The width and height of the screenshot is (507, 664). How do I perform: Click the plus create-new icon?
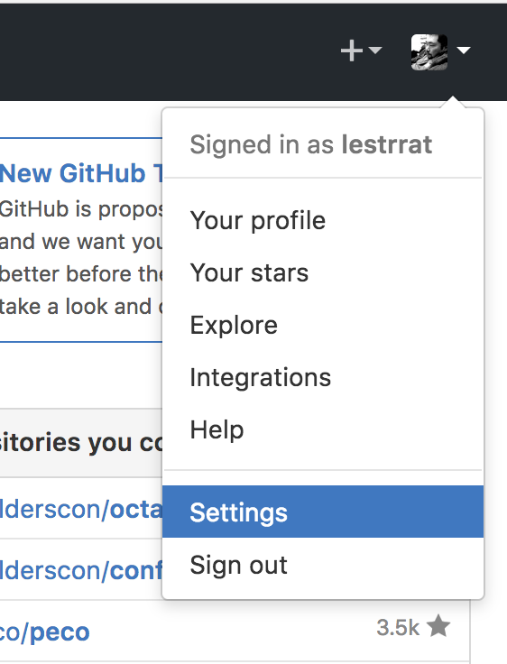(x=351, y=51)
